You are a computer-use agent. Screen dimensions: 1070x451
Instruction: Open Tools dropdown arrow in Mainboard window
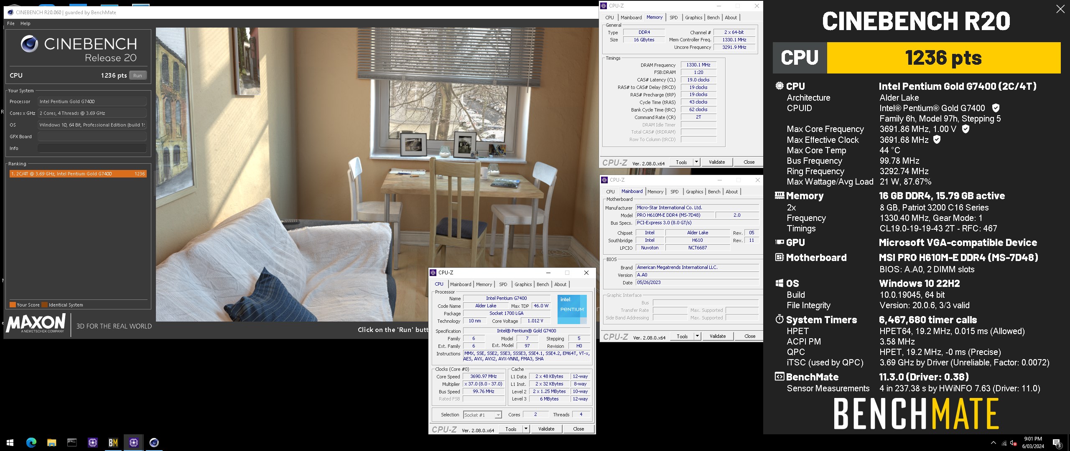[x=697, y=336]
